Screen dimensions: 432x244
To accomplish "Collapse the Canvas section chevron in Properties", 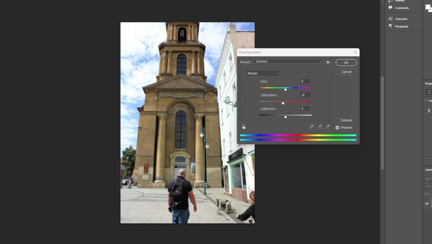I will (x=426, y=101).
